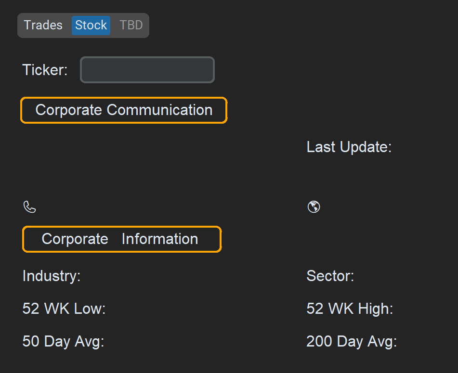The height and width of the screenshot is (373, 458).
Task: Switch to the Trades tab
Action: pyautogui.click(x=43, y=25)
